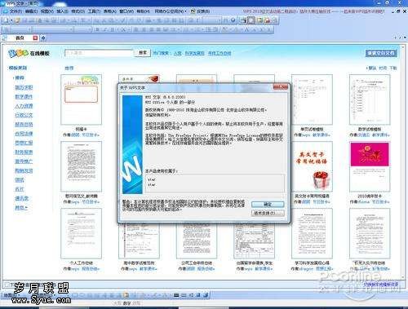Toggle the Italic formatting icon
This screenshot has width=408, height=309.
click(x=105, y=29)
